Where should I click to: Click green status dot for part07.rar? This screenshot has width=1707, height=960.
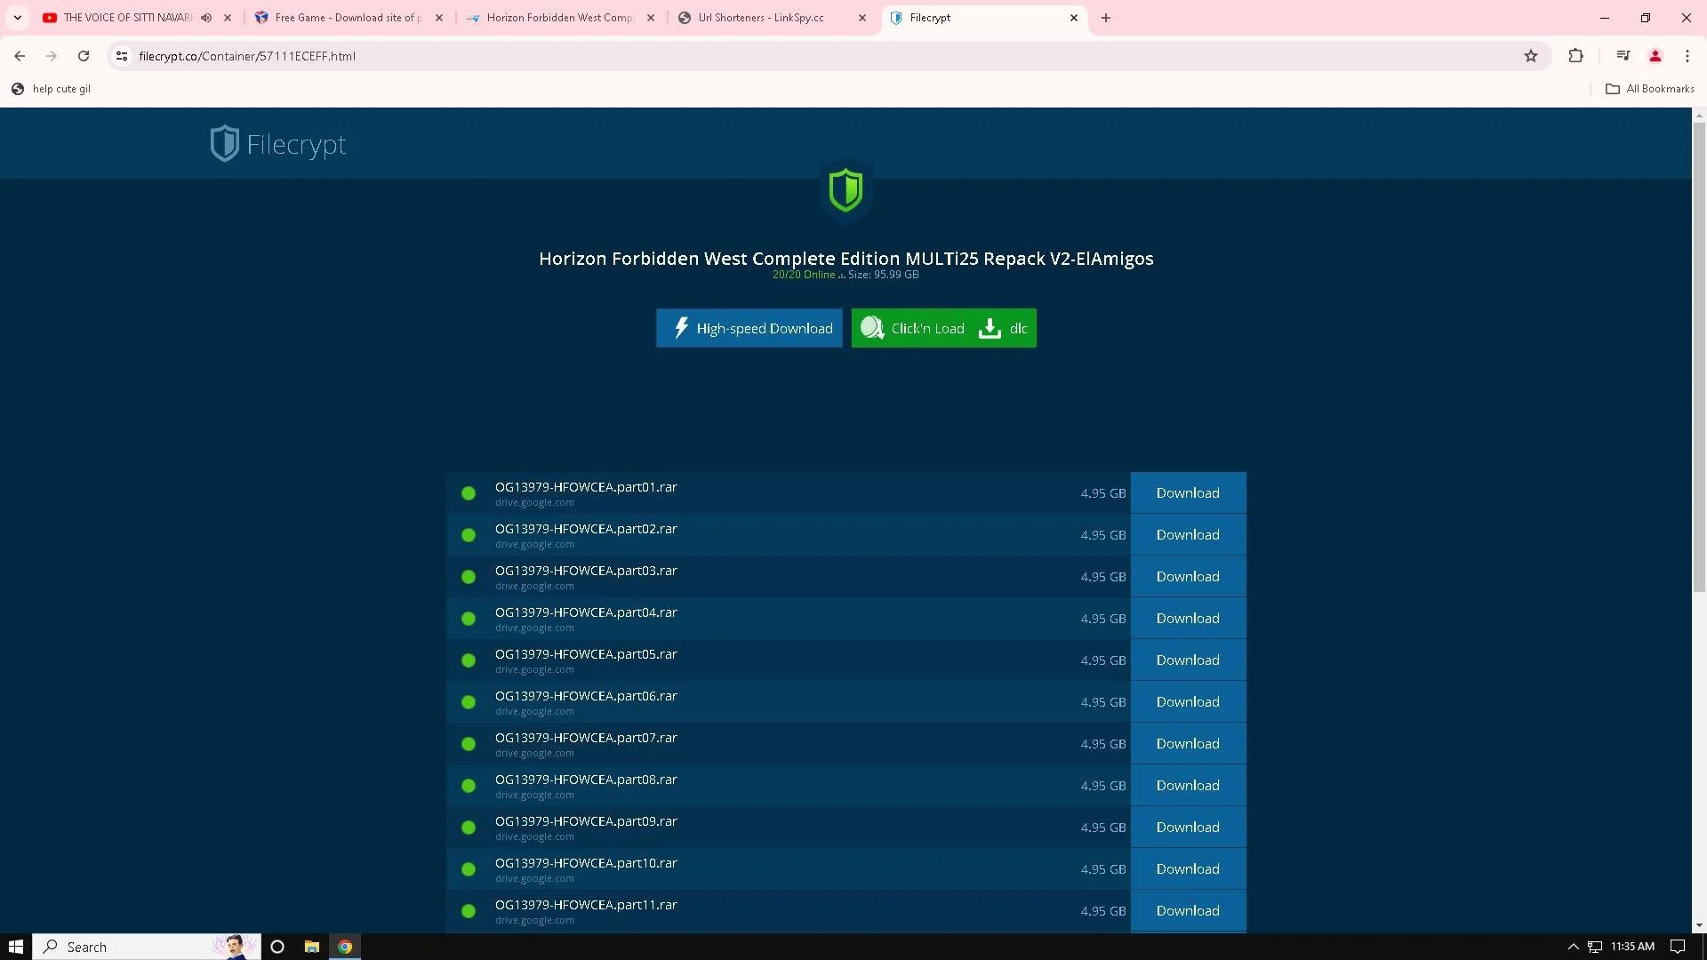469,744
